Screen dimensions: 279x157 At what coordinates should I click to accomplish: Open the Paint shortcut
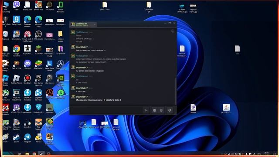6,138
